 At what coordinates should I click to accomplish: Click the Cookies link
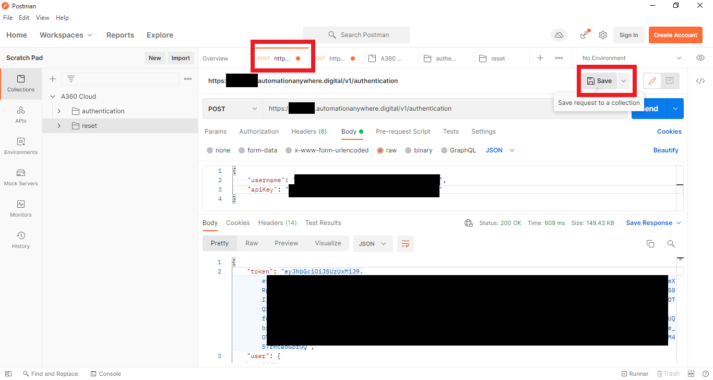[x=669, y=132]
